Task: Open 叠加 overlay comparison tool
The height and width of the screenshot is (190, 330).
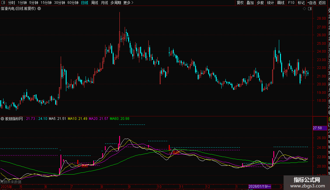Action: click(x=250, y=3)
